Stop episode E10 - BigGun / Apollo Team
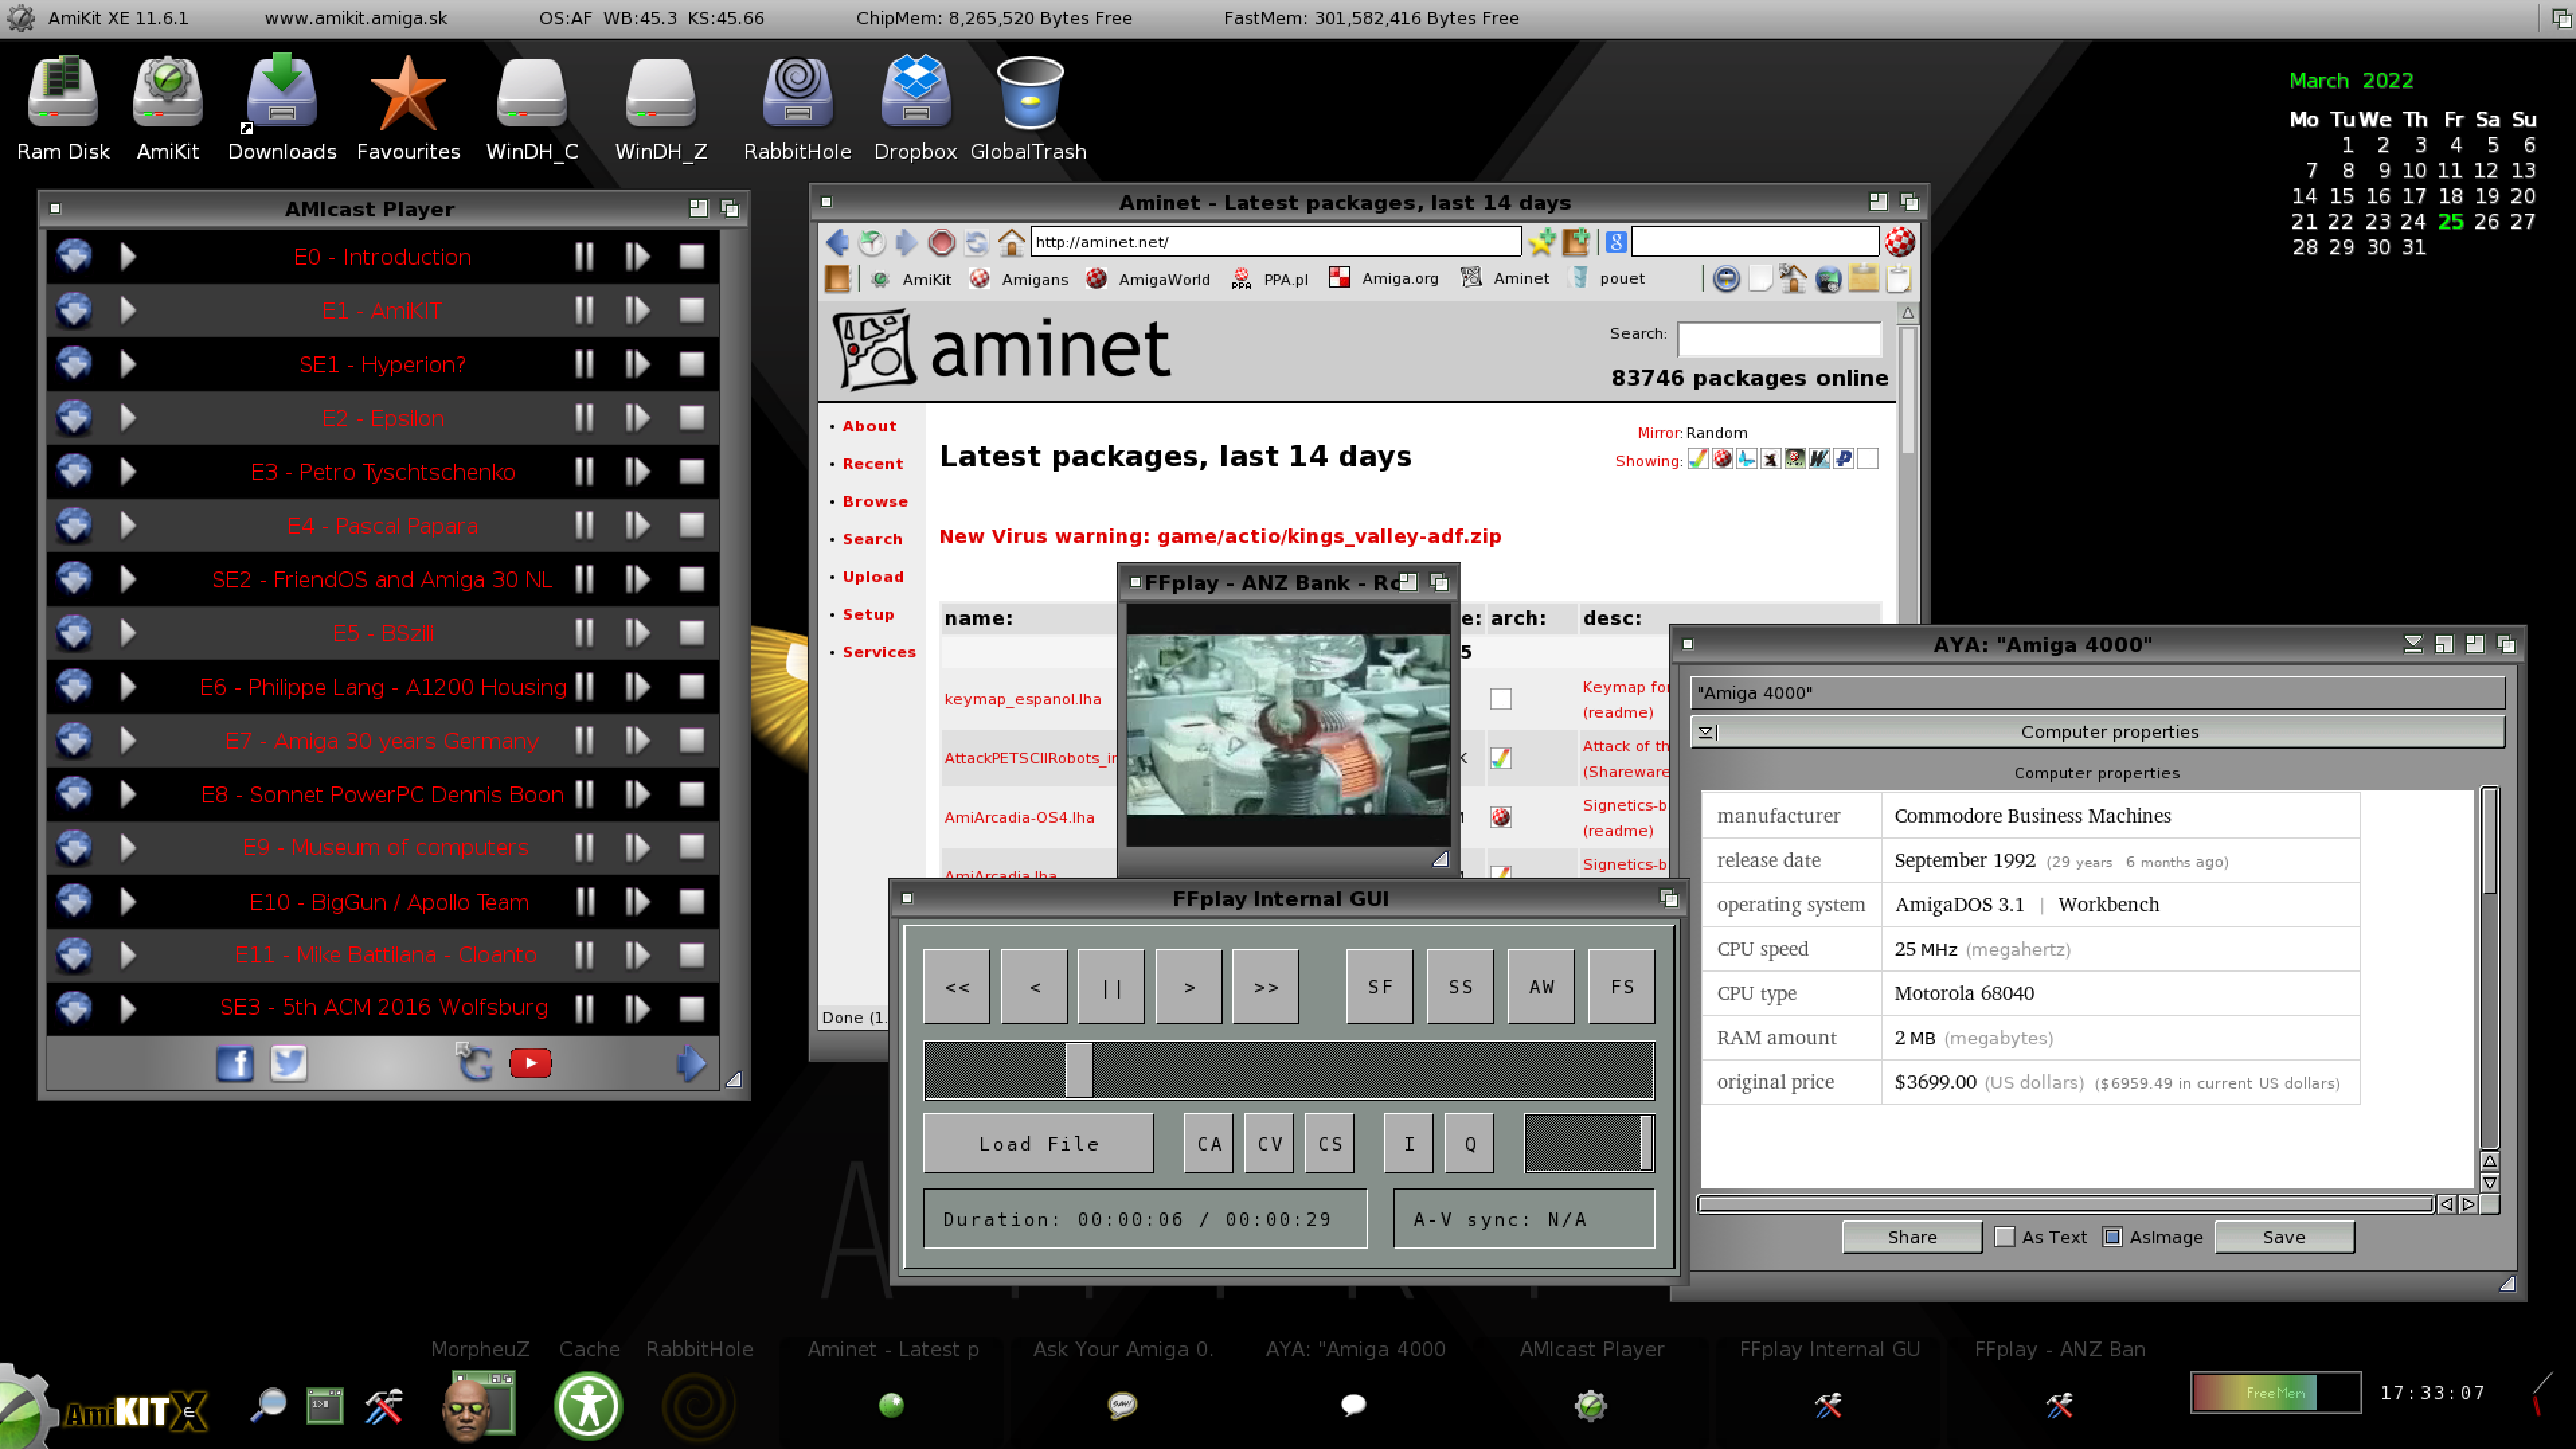The image size is (2576, 1449). coord(692,902)
